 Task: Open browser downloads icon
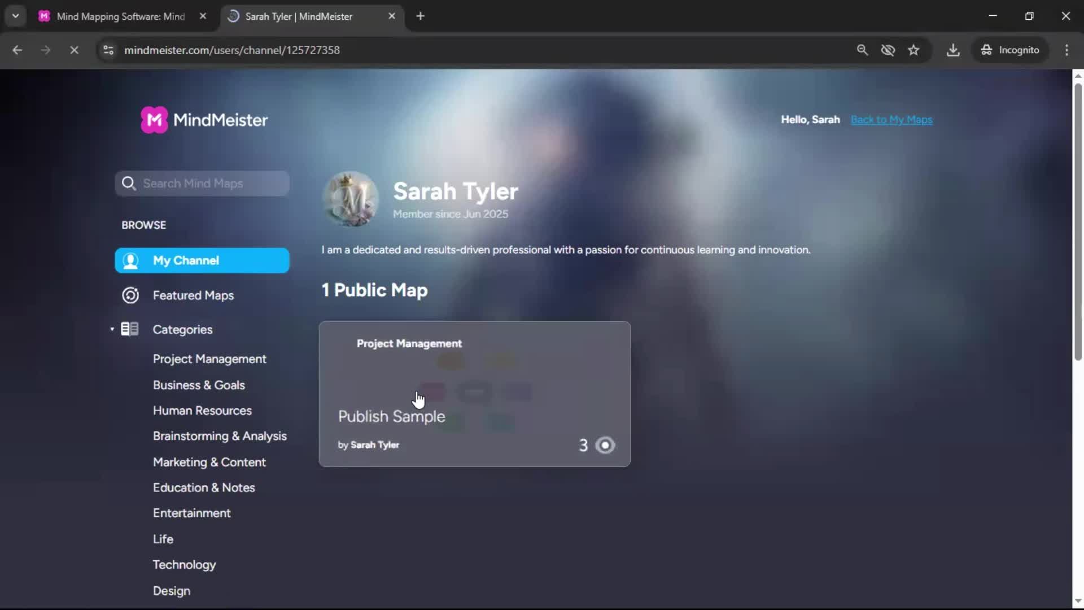953,50
